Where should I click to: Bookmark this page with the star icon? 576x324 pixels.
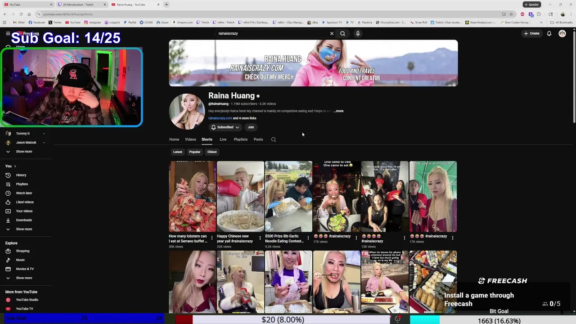click(511, 14)
